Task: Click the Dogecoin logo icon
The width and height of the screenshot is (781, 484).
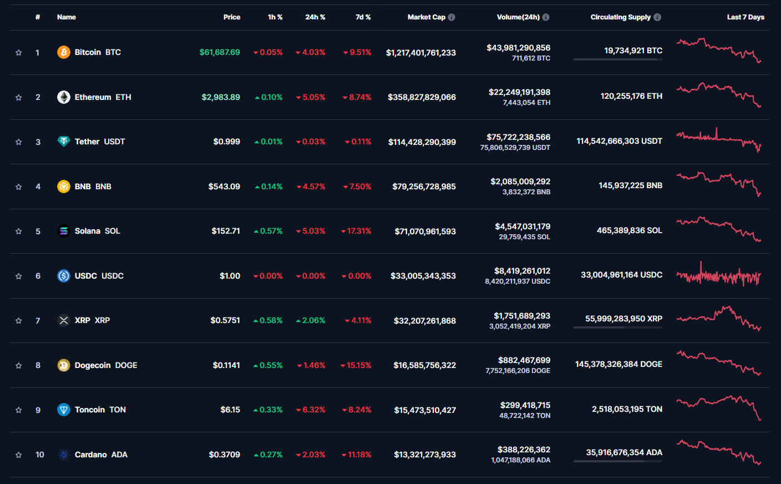Action: [64, 365]
